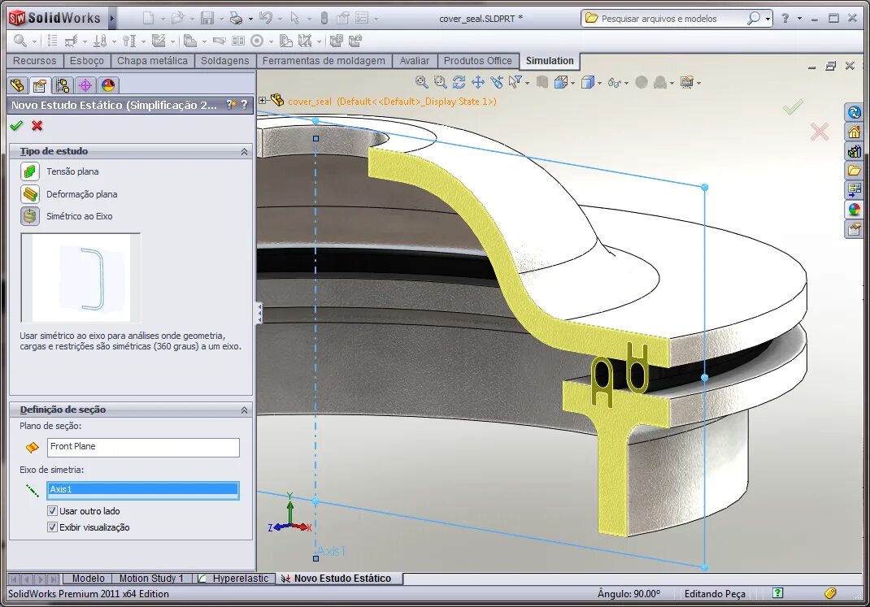Collapse the Tipo de estudo section

coord(243,151)
